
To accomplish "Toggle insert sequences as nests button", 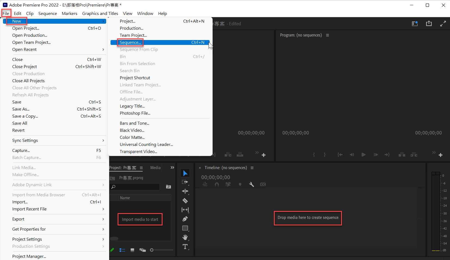I will click(205, 184).
